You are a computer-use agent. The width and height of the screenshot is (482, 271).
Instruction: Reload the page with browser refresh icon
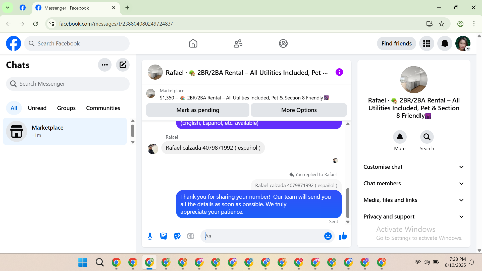point(35,24)
